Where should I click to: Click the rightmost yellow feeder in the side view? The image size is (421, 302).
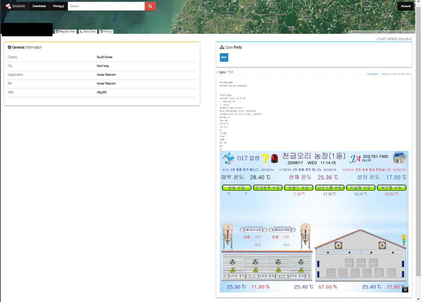(301, 270)
